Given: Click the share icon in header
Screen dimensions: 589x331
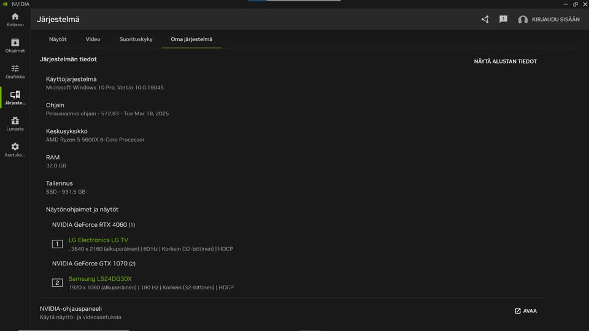Looking at the screenshot, I should [485, 20].
